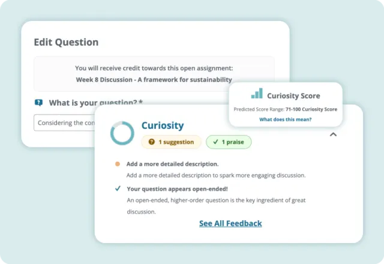Click the orange suggestion bullet dot

[118, 163]
